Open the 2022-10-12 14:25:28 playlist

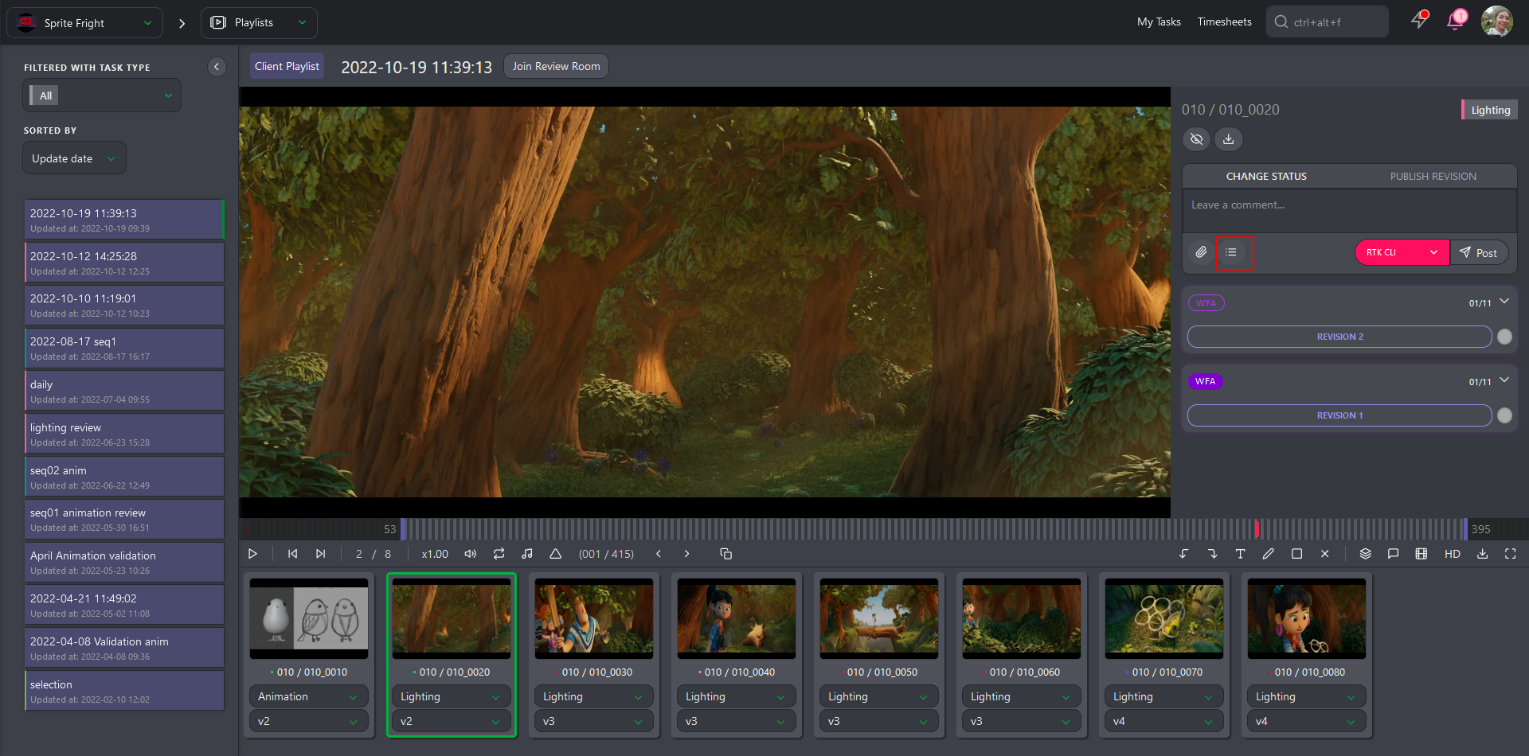(x=124, y=263)
